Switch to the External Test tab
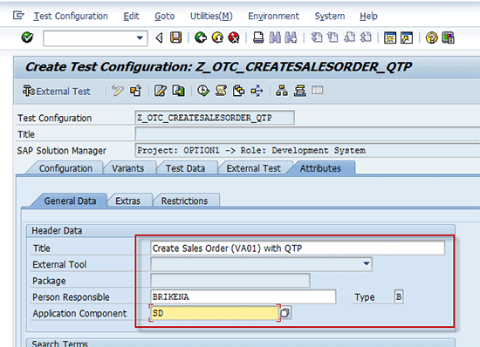 pyautogui.click(x=253, y=168)
